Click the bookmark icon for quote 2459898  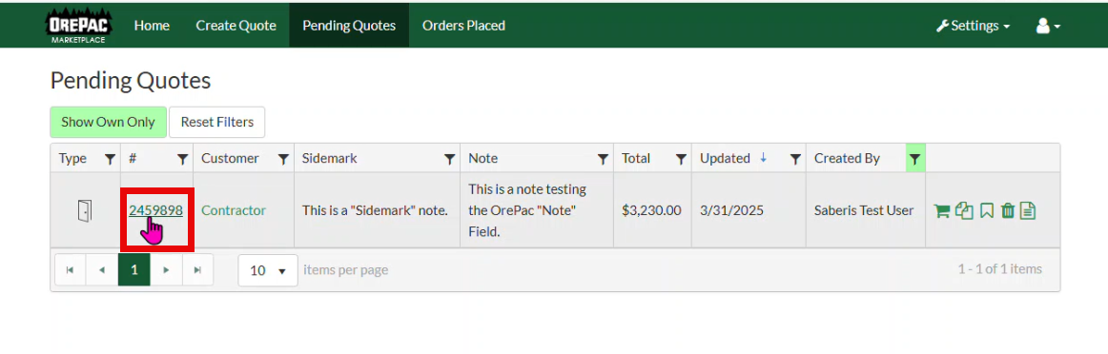click(x=987, y=210)
